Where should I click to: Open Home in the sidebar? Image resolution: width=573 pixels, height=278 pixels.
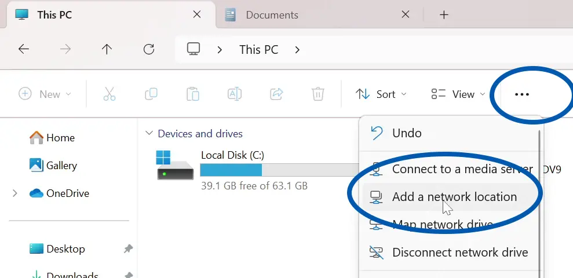coord(61,138)
